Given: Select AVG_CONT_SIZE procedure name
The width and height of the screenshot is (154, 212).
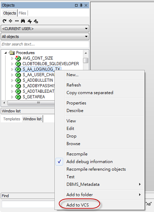Looking at the screenshot, I should point(38,58).
